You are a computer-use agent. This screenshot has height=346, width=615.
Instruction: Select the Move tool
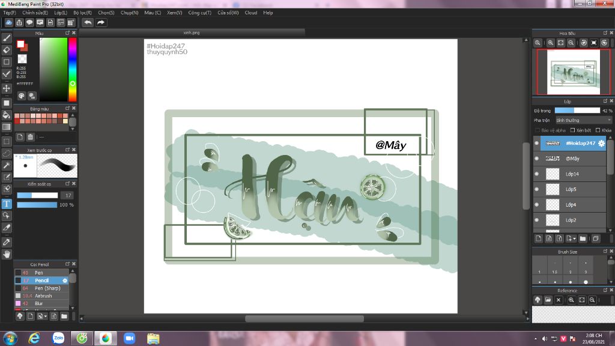click(7, 88)
